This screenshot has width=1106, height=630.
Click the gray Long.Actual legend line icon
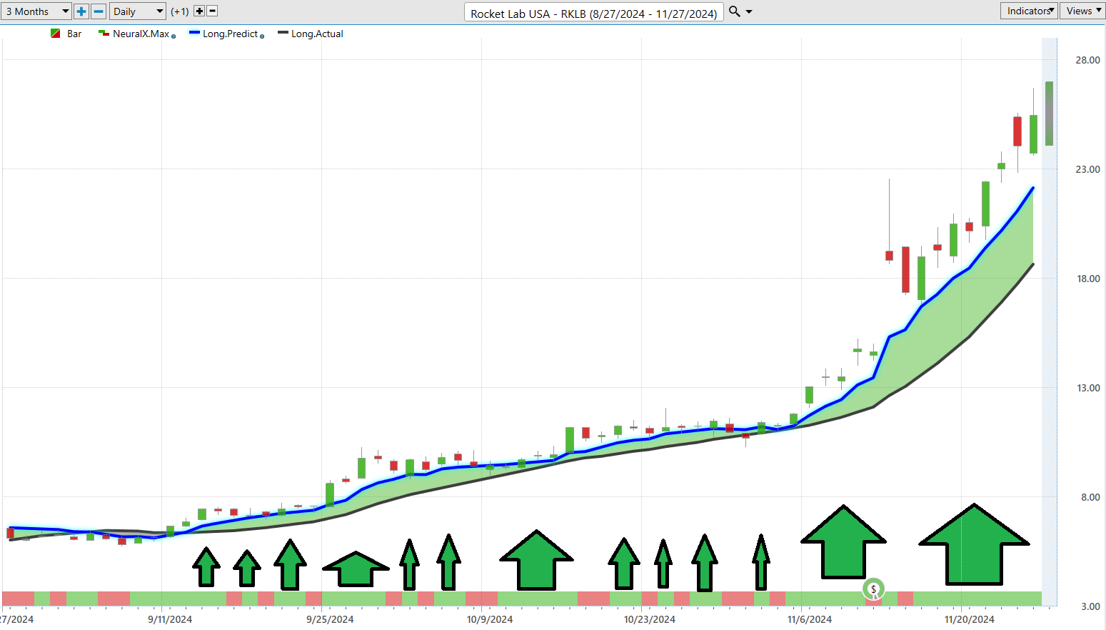coord(283,33)
